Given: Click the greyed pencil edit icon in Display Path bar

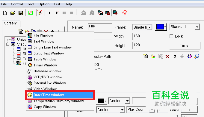Looking at the screenshot, I should [x=160, y=56].
